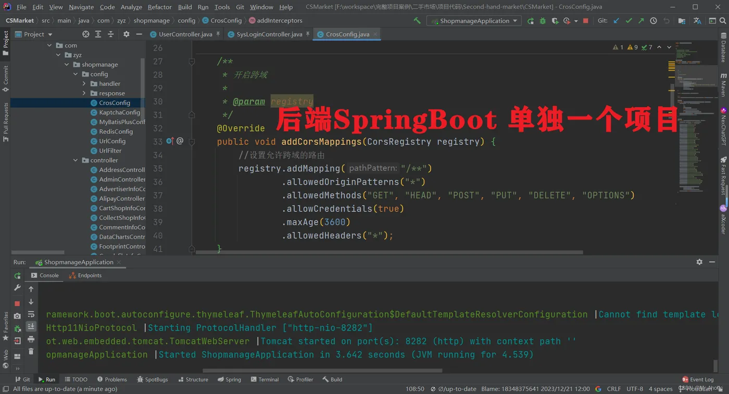Open the Analyze menu
Viewport: 729px width, 394px height.
coord(131,7)
